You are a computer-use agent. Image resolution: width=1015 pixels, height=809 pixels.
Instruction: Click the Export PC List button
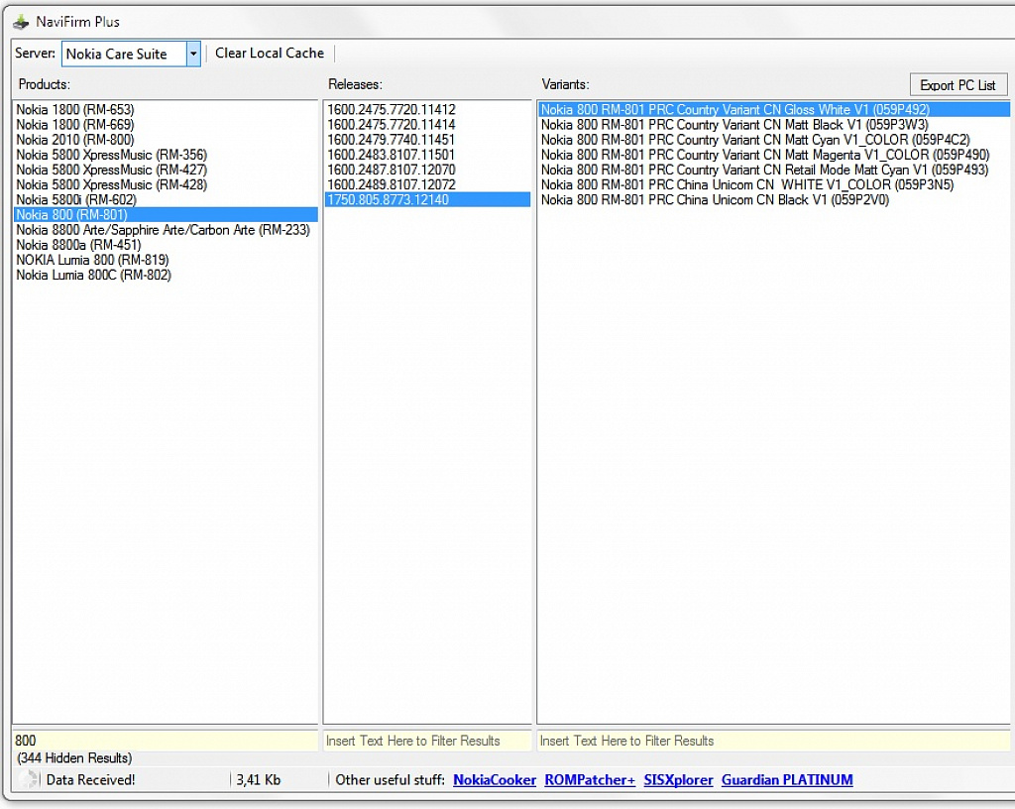[959, 85]
